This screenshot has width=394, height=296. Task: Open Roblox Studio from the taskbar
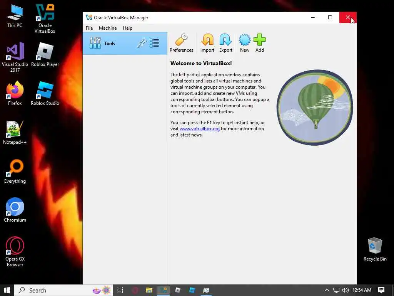[x=192, y=290]
